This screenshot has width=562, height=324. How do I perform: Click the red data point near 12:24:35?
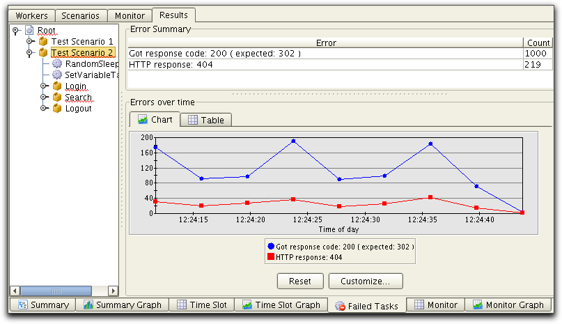[430, 197]
